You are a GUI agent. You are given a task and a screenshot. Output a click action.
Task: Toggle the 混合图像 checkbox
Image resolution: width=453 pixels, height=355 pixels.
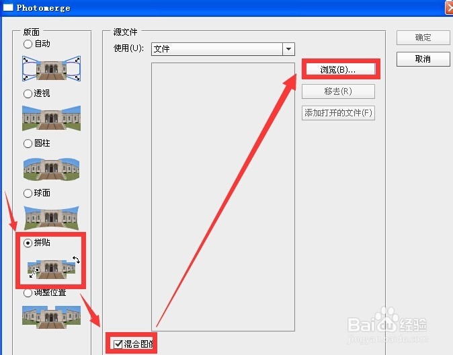click(x=118, y=344)
